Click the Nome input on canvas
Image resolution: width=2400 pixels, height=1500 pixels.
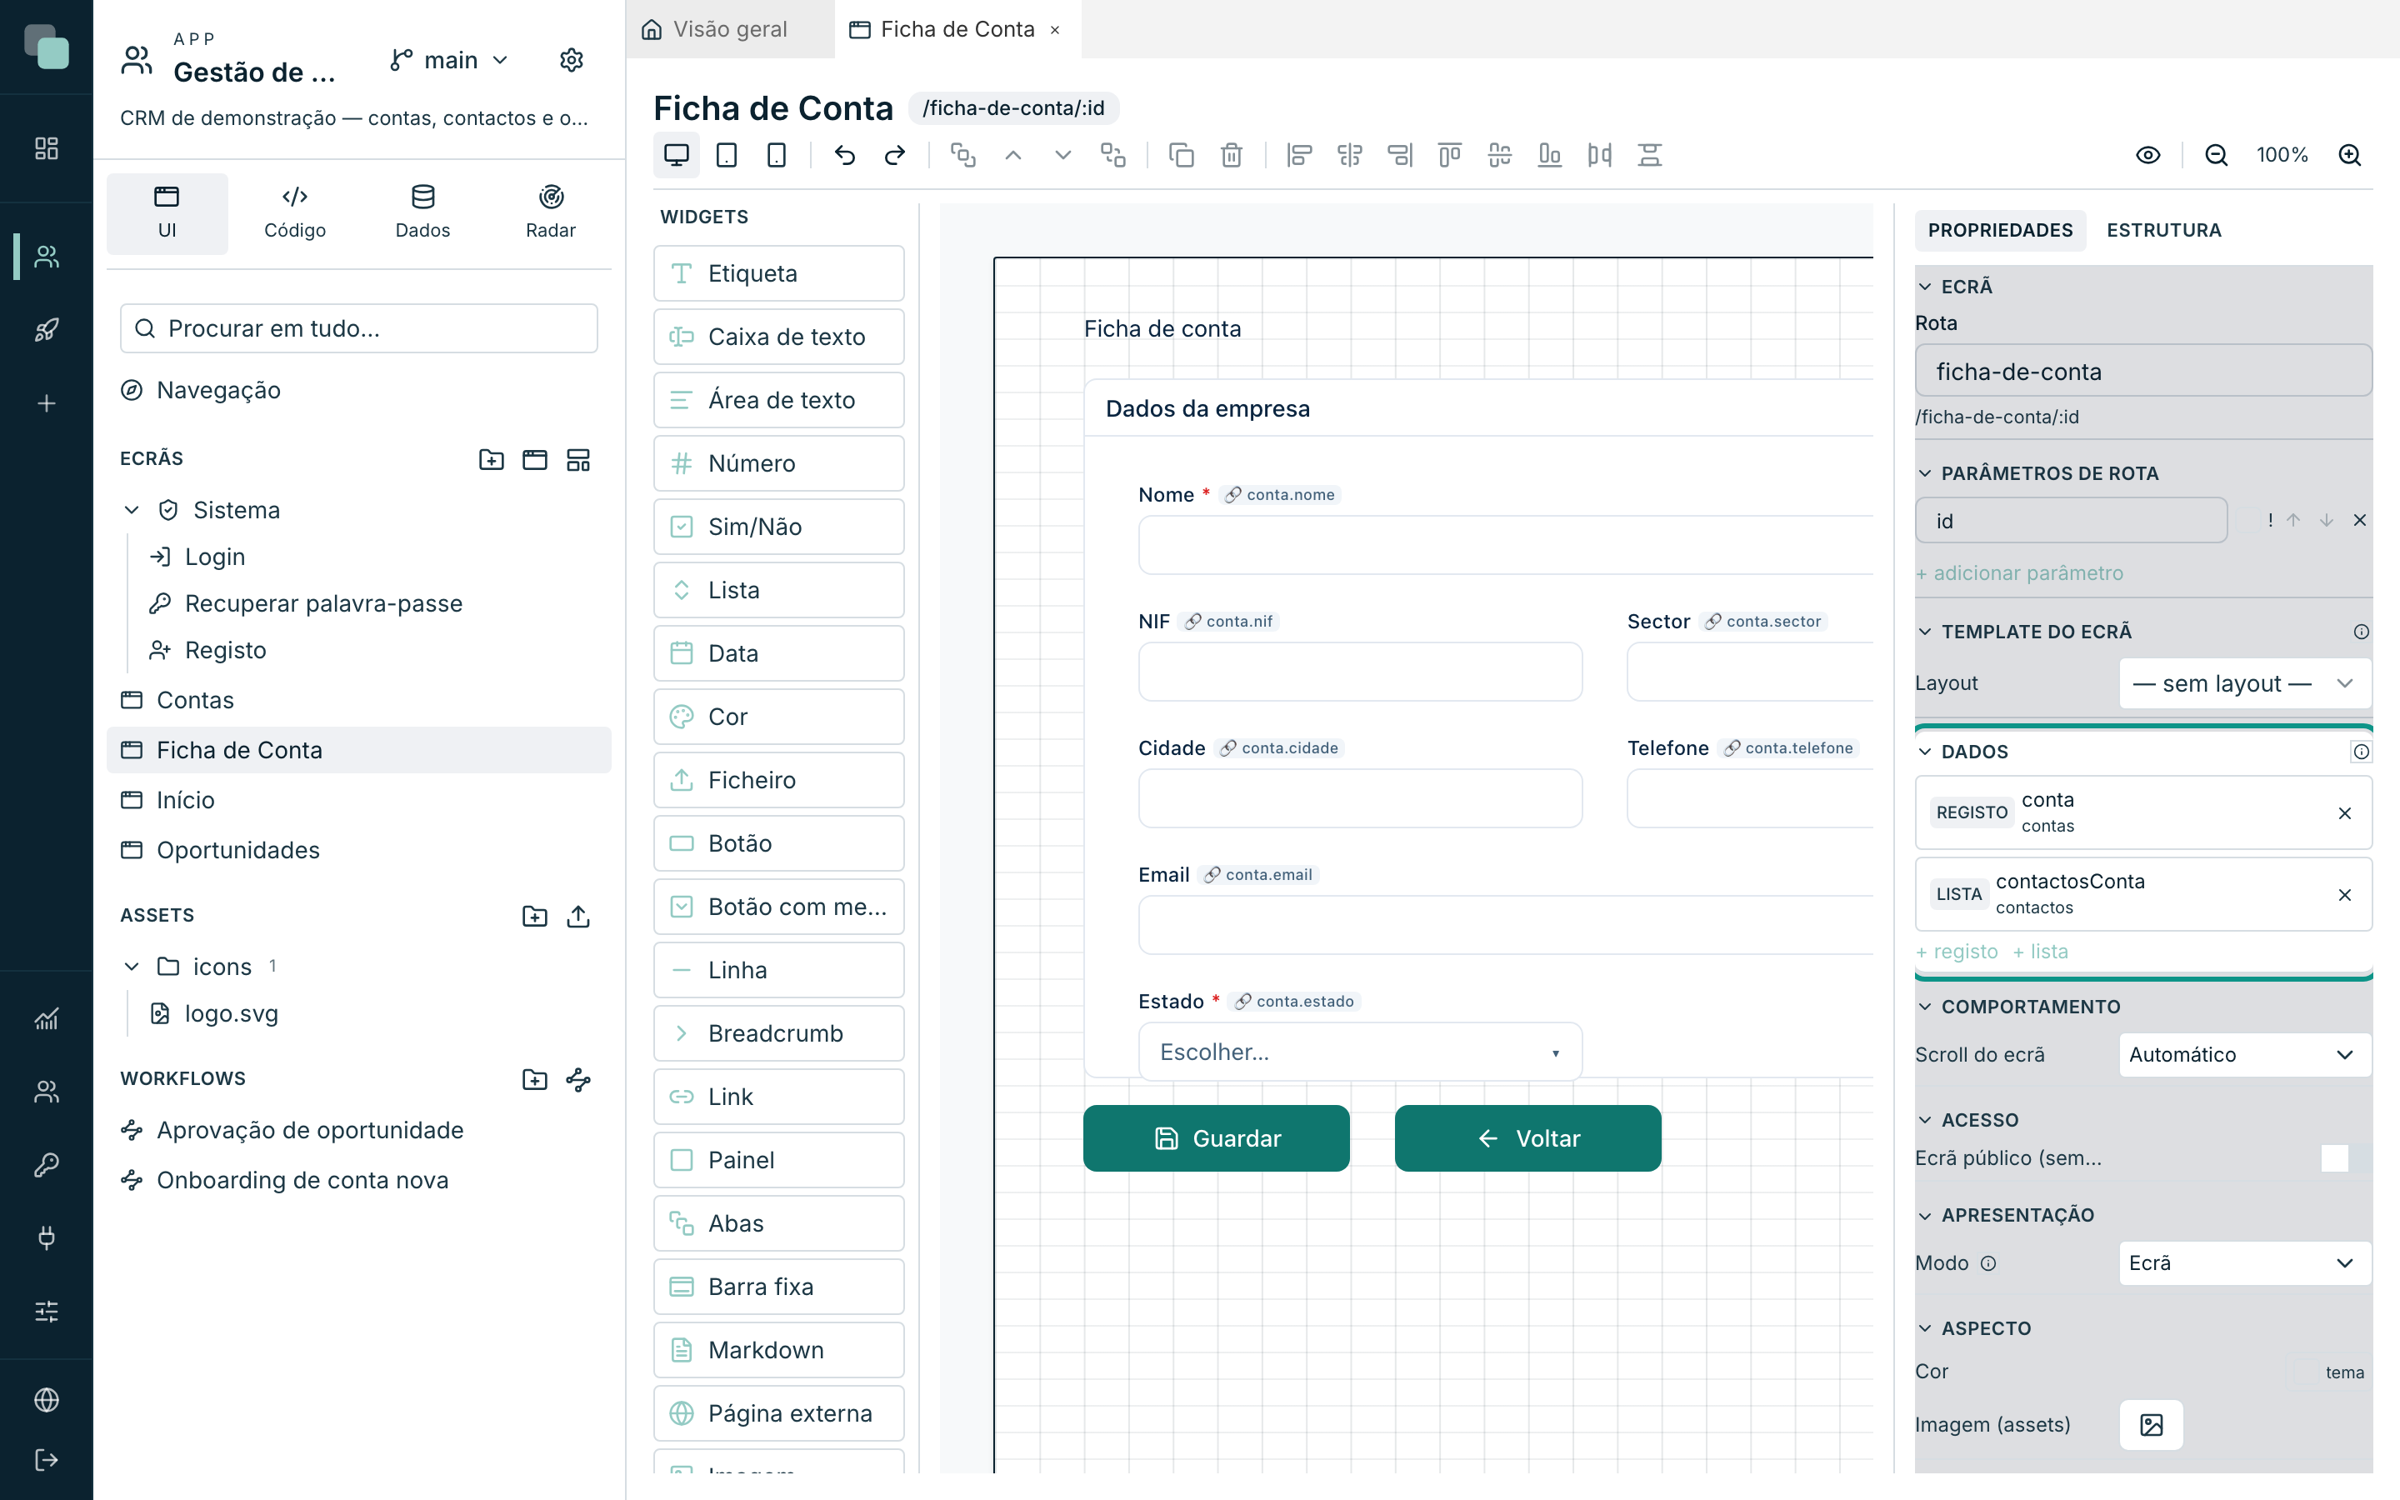[1506, 545]
